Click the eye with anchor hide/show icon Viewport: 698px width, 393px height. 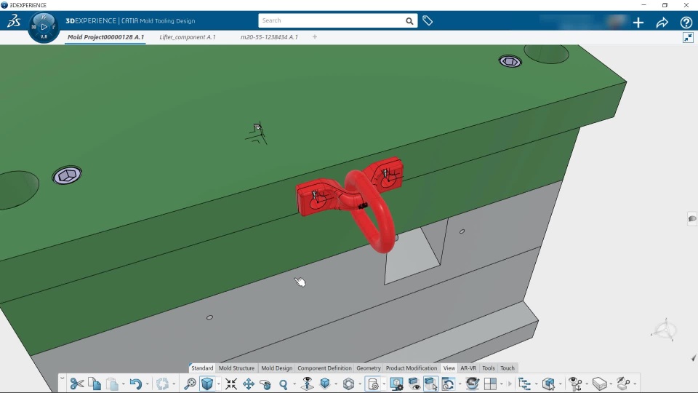coord(576,384)
